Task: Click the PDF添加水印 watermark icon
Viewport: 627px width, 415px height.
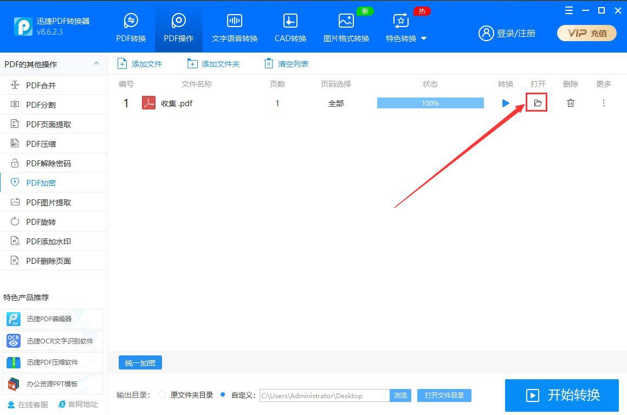Action: coord(15,241)
